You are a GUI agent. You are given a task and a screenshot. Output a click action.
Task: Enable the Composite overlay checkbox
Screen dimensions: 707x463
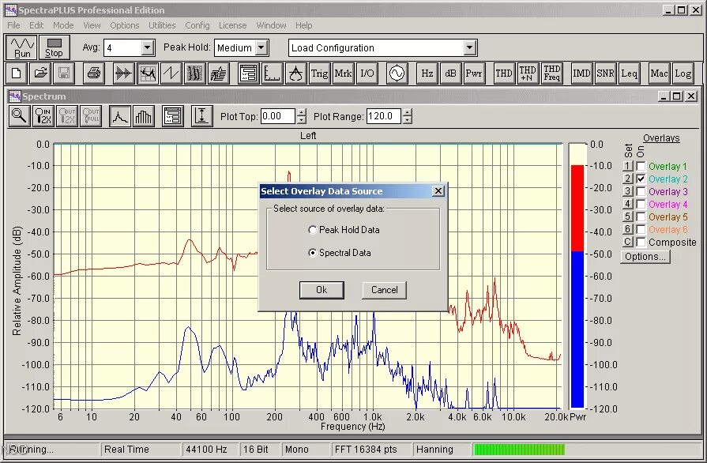coord(641,242)
